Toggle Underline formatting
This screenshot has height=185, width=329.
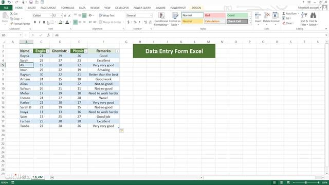[44, 22]
